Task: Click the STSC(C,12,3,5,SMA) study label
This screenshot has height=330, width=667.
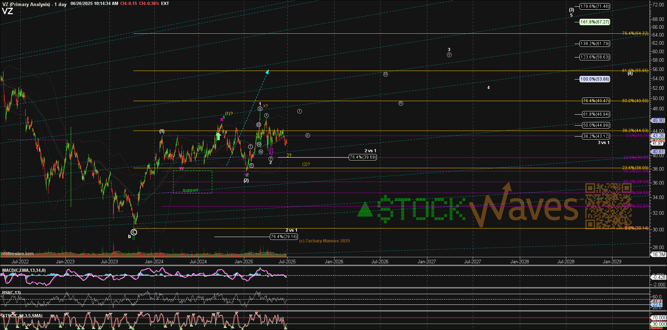Action: 22,316
